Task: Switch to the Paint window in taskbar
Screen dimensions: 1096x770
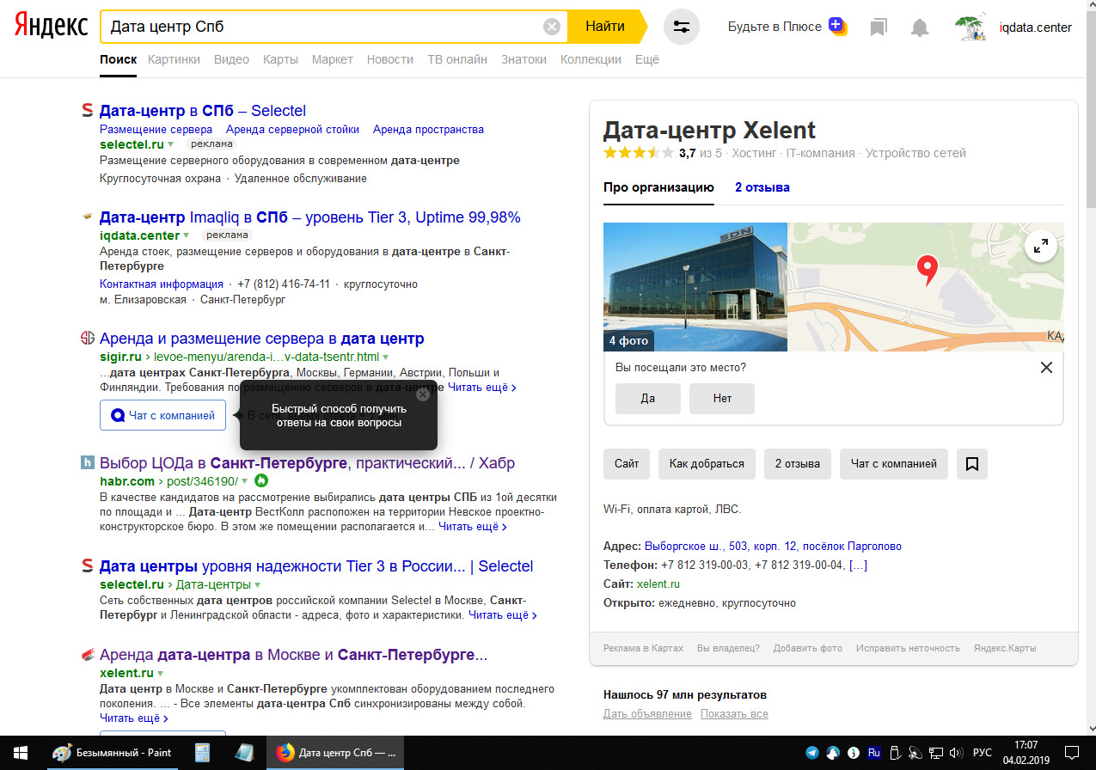Action: [113, 753]
